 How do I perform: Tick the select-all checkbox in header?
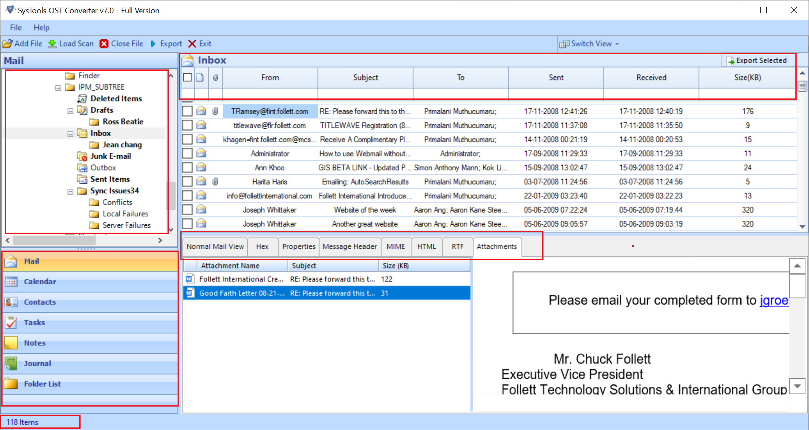tap(188, 78)
